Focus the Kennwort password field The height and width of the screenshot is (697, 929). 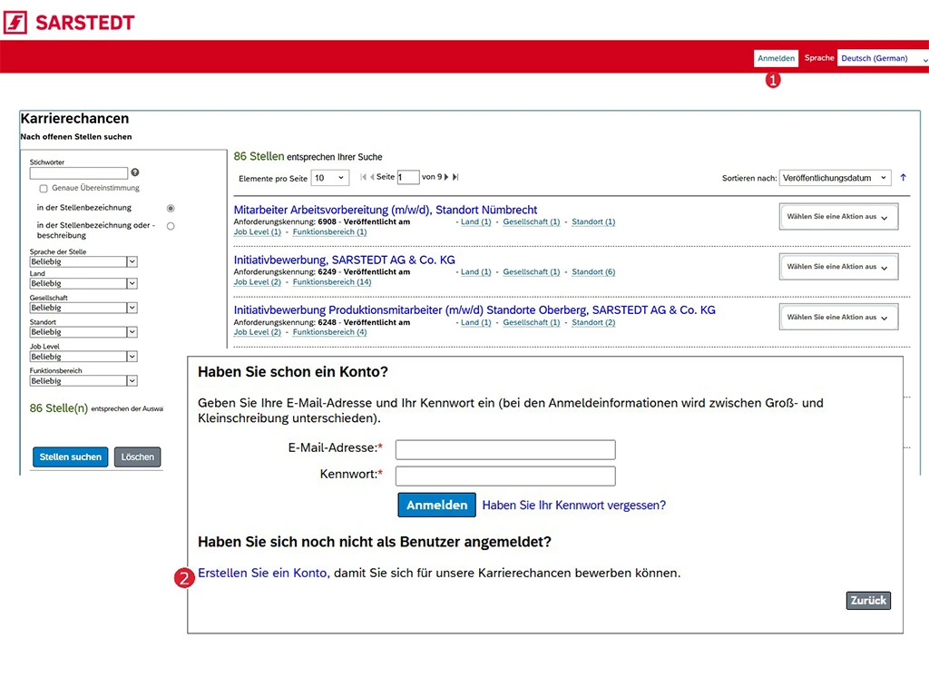[x=505, y=476]
